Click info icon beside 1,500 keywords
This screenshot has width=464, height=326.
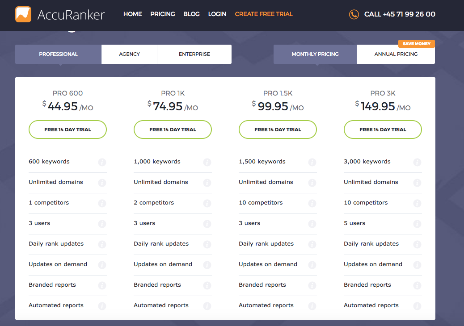tap(312, 162)
